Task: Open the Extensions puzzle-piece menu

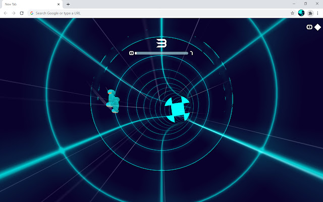Action: 310,14
